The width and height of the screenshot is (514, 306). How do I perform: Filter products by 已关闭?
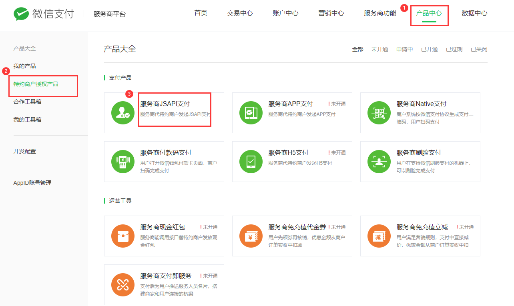(479, 49)
